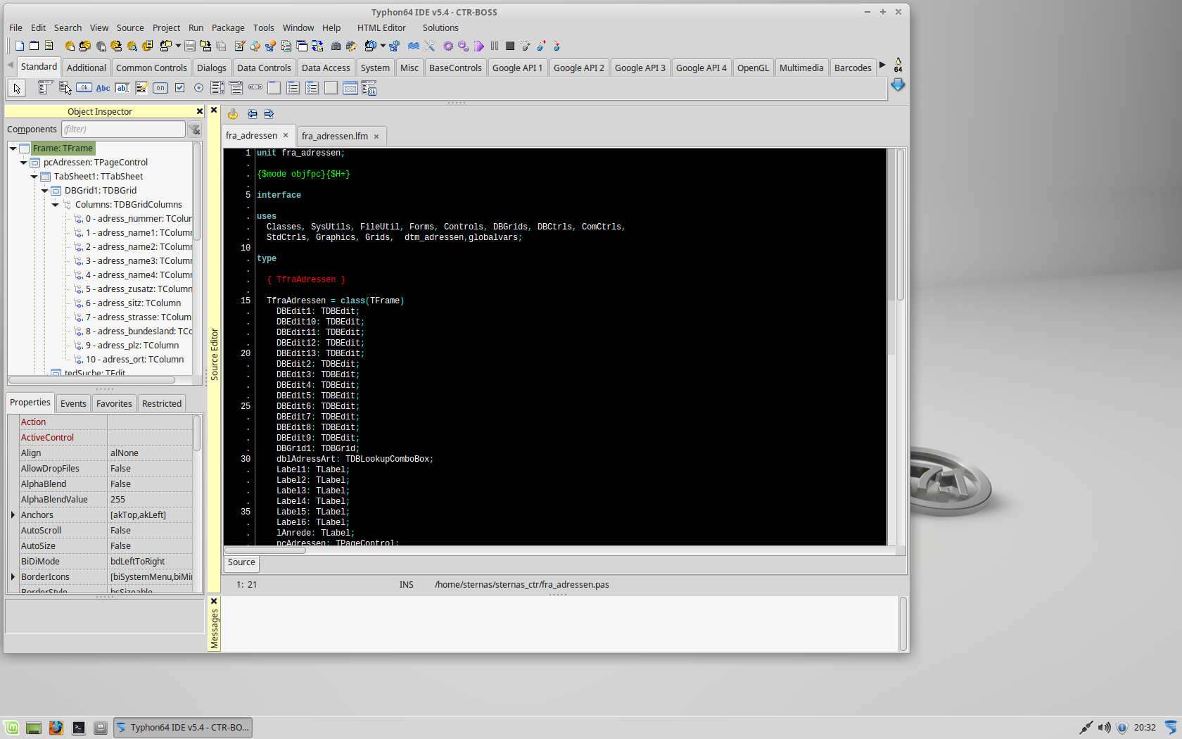Click the blue down arrow beside palette

(898, 85)
